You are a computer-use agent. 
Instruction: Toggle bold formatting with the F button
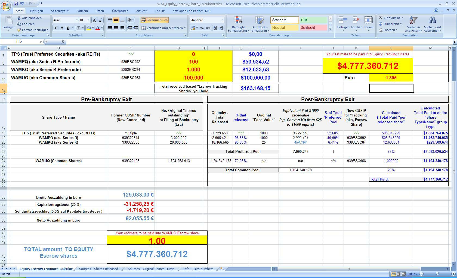tap(56, 28)
